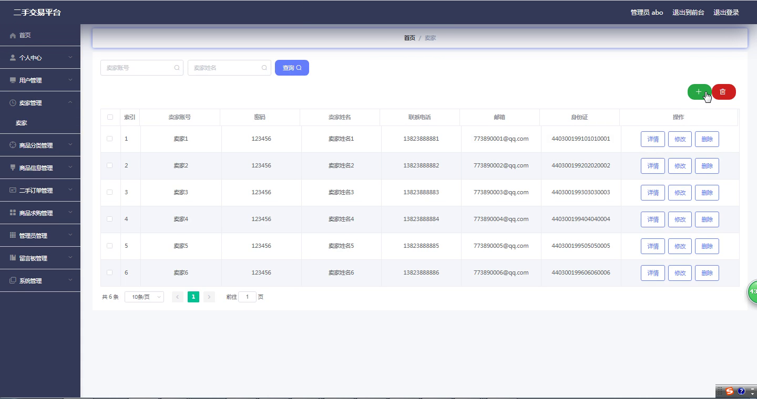Click the green floating circle at right edge
This screenshot has height=399, width=757.
click(752, 291)
